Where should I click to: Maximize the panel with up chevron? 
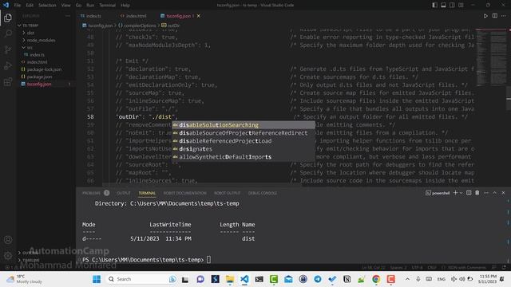(494, 193)
